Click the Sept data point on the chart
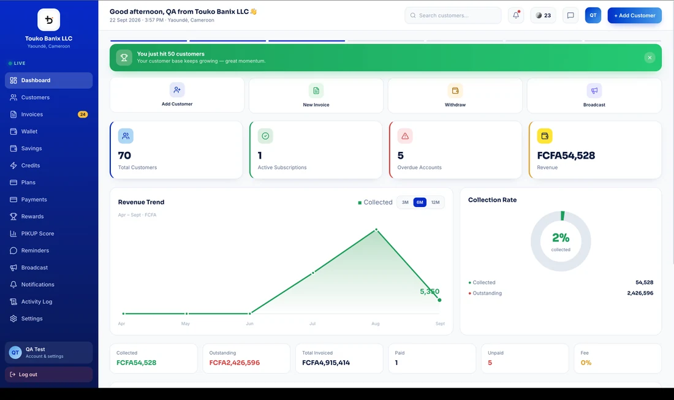Viewport: 674px width, 400px height. (439, 300)
